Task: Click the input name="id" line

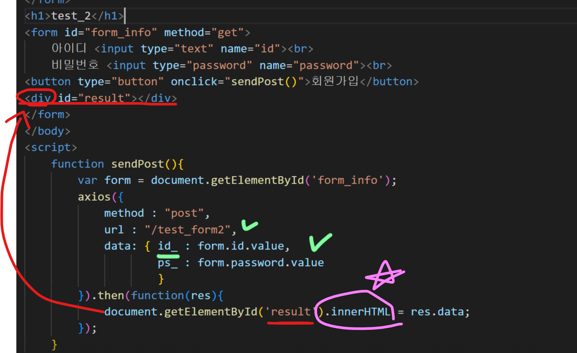Action: pos(183,48)
